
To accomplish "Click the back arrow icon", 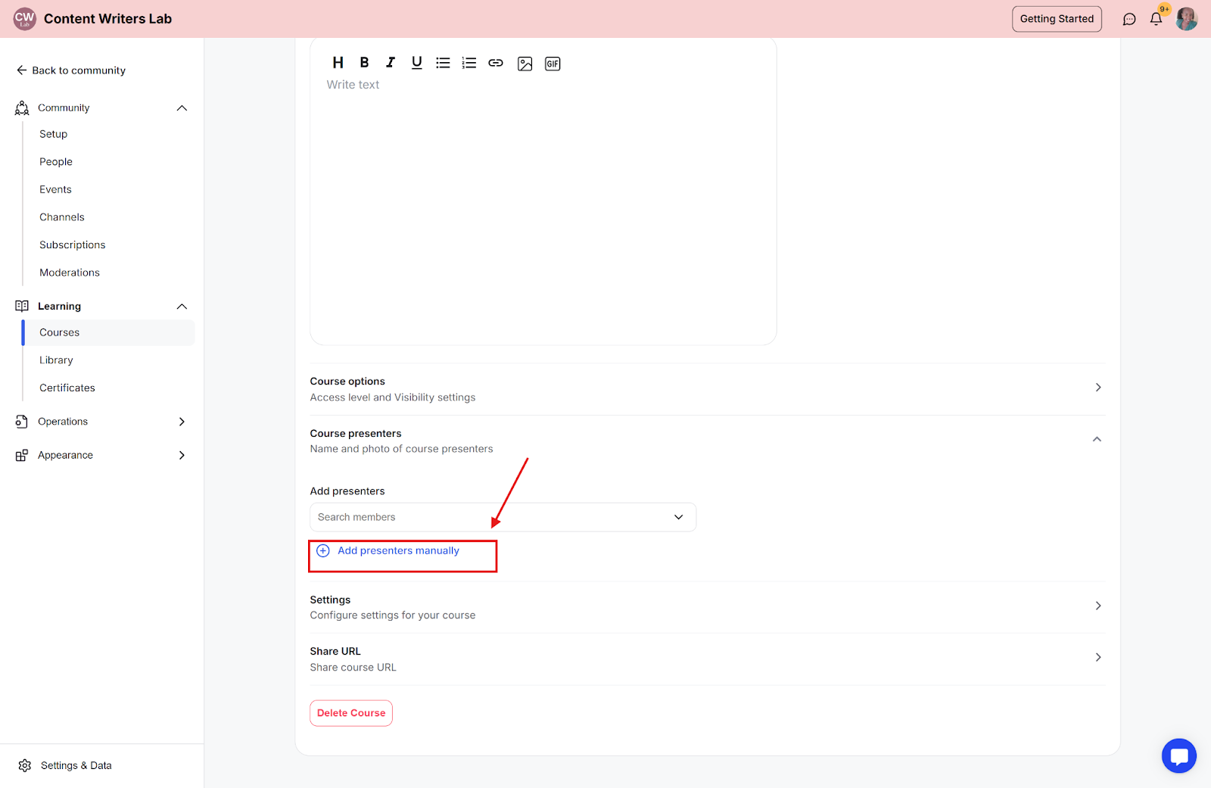I will [22, 70].
